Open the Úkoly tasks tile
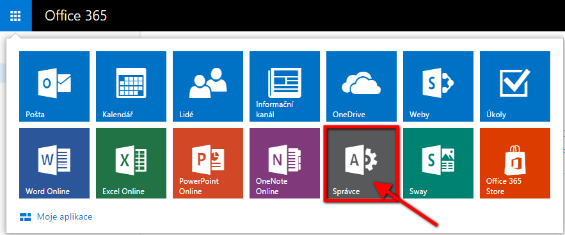Image resolution: width=565 pixels, height=235 pixels. point(515,86)
